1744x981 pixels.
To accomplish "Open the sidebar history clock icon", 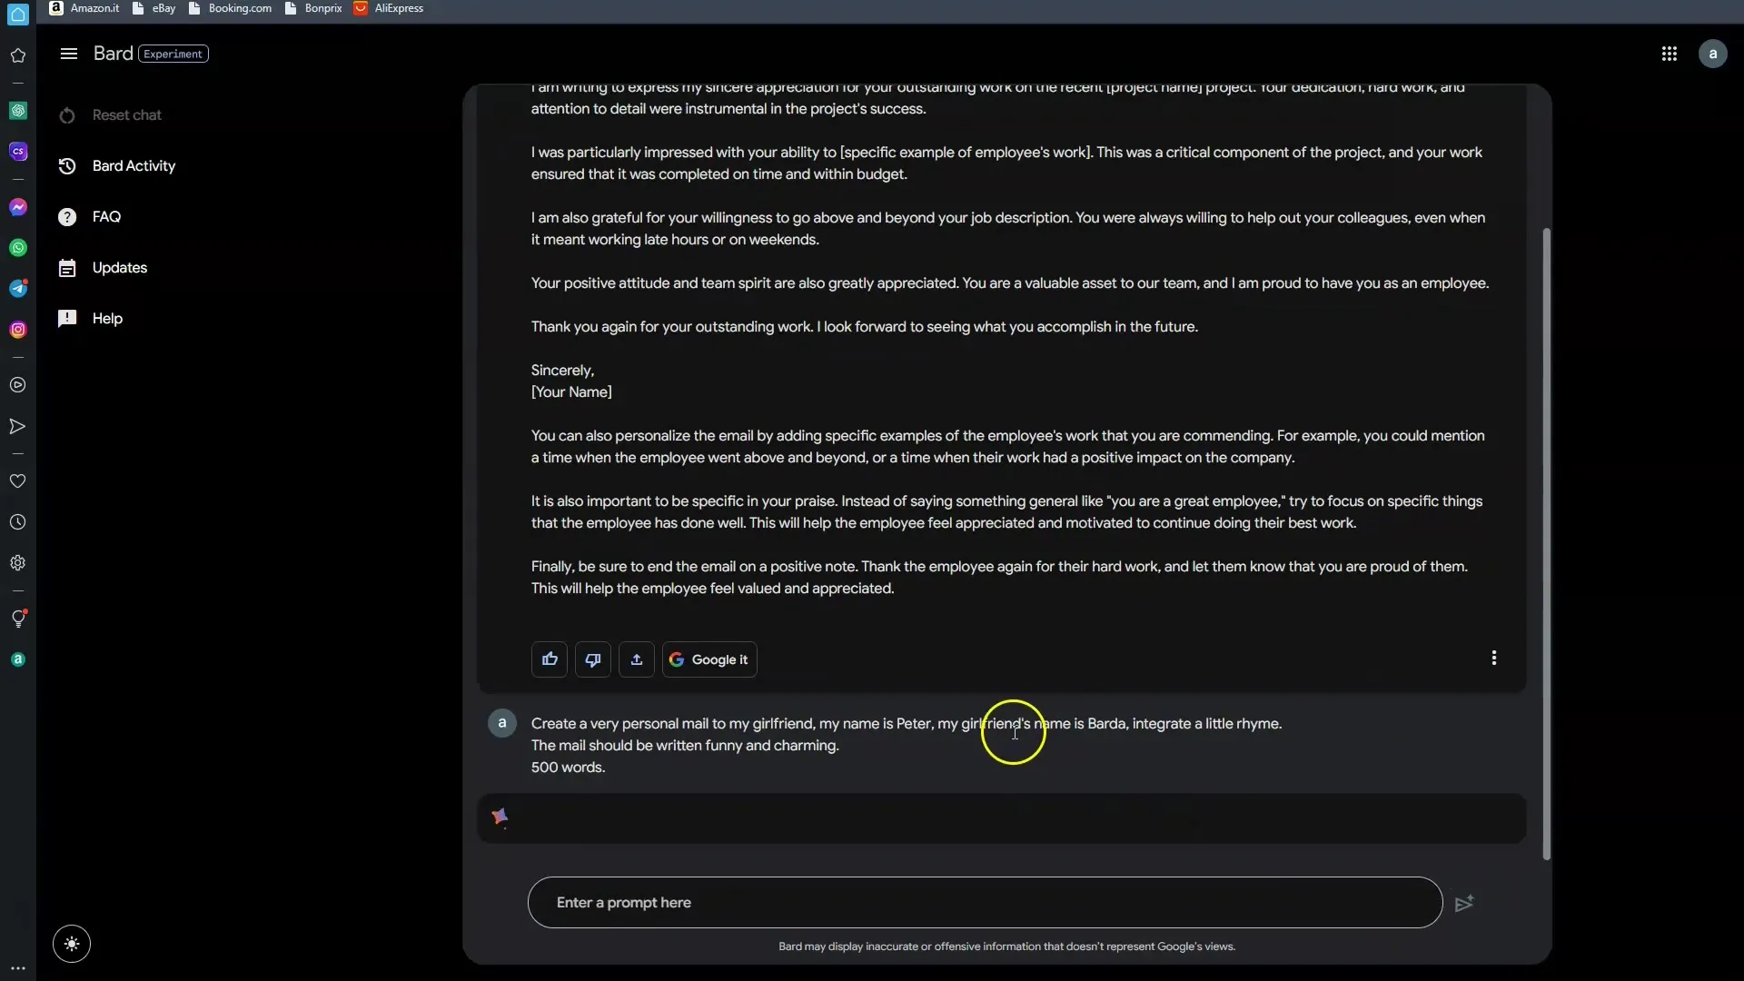I will point(17,522).
